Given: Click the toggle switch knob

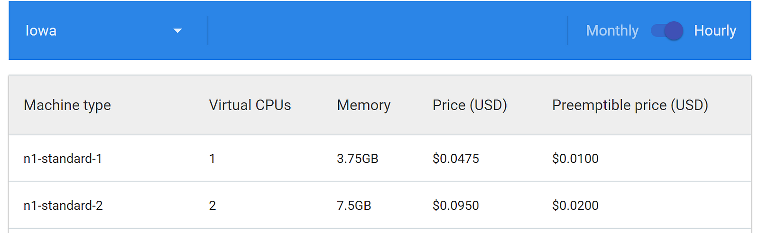Looking at the screenshot, I should point(674,31).
